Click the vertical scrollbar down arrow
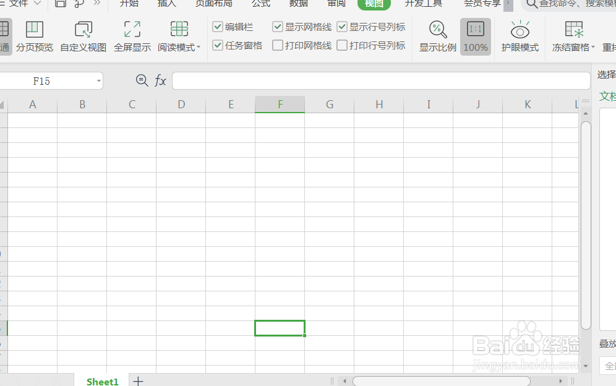 pos(586,366)
